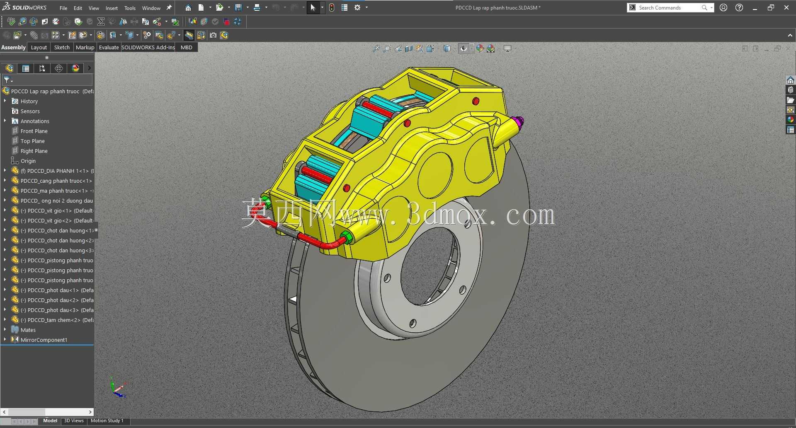Click the Display Style cube icon
The width and height of the screenshot is (796, 428).
click(x=447, y=48)
